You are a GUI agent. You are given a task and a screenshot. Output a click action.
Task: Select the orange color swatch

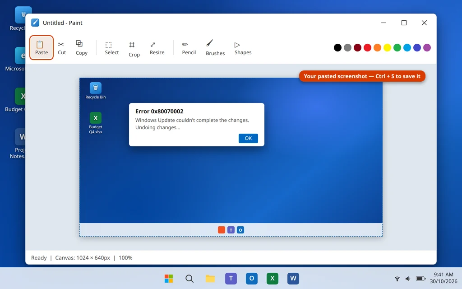(378, 47)
